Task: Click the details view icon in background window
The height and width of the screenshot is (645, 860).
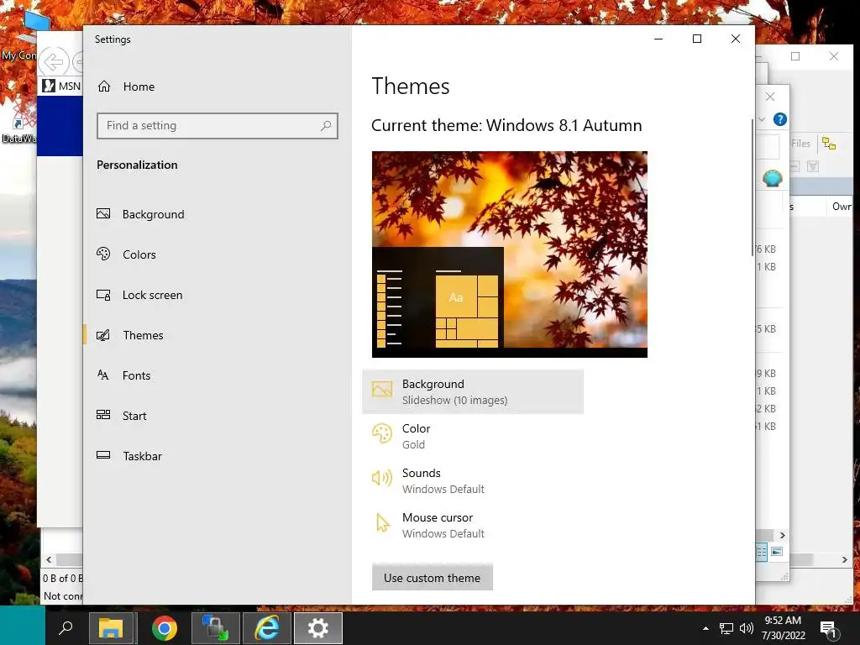Action: coord(761,552)
